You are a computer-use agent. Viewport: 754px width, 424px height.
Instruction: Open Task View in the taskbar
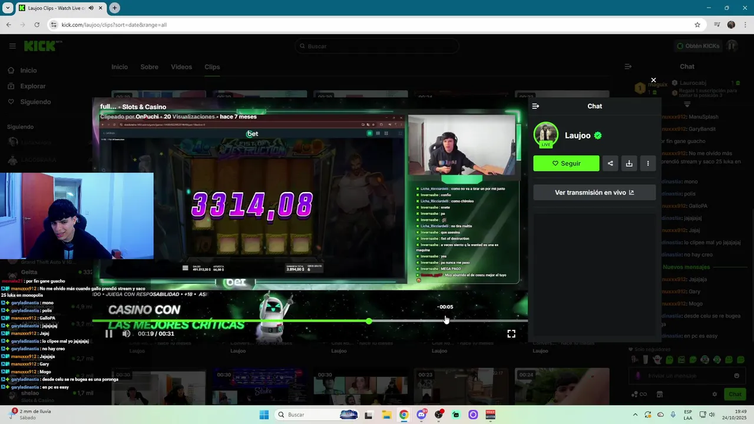tap(369, 415)
